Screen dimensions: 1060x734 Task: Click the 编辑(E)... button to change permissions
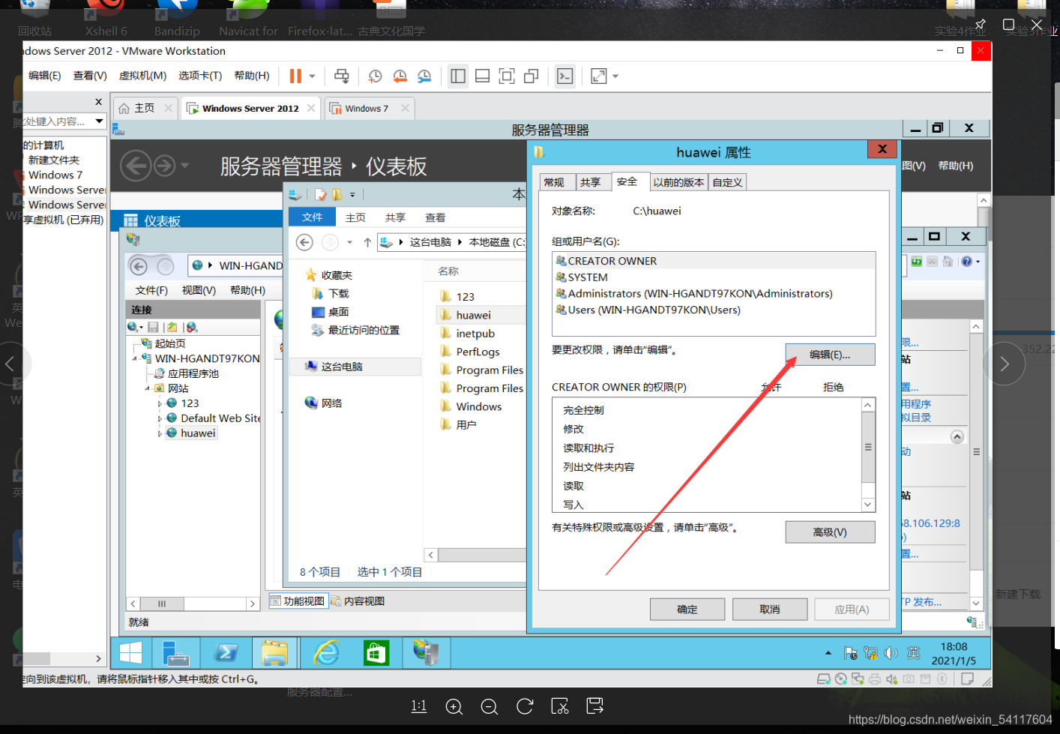click(x=830, y=355)
